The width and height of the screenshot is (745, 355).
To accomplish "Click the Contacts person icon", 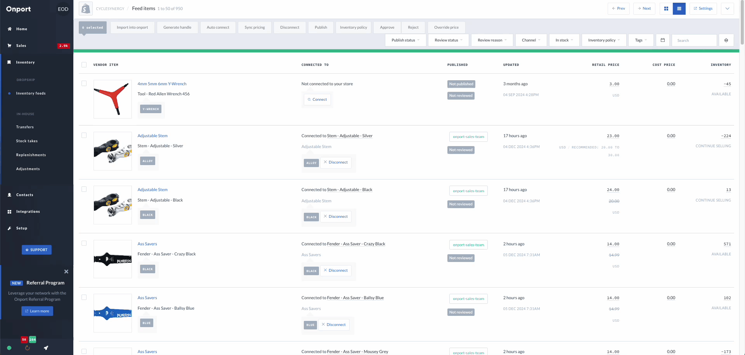I will point(9,195).
